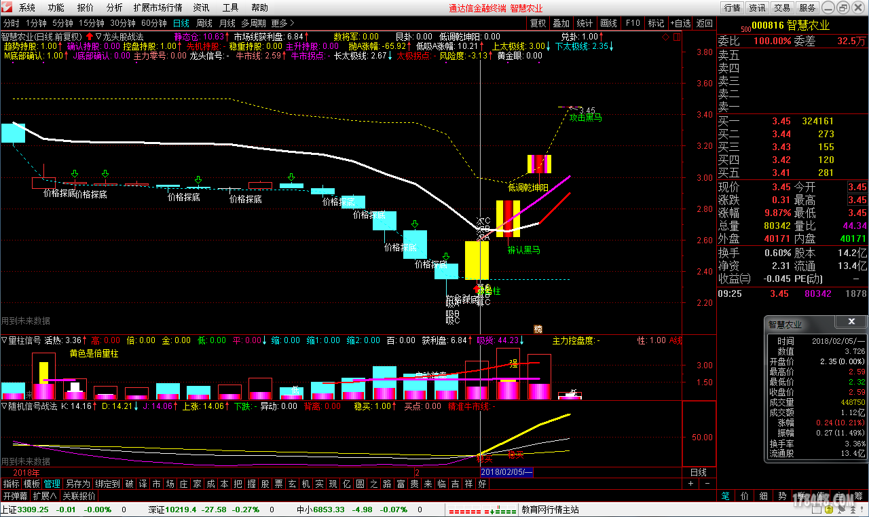Open the 扩展市场行情 menu
869x517 pixels.
click(x=158, y=8)
